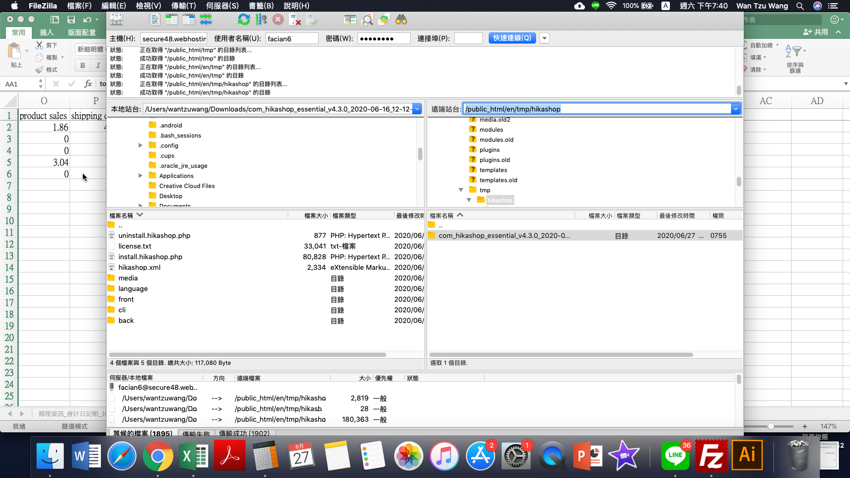Sort remote files by 最後修改時間 column
The image size is (850, 478).
[677, 216]
